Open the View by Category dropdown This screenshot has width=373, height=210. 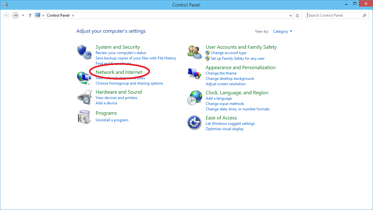point(283,31)
